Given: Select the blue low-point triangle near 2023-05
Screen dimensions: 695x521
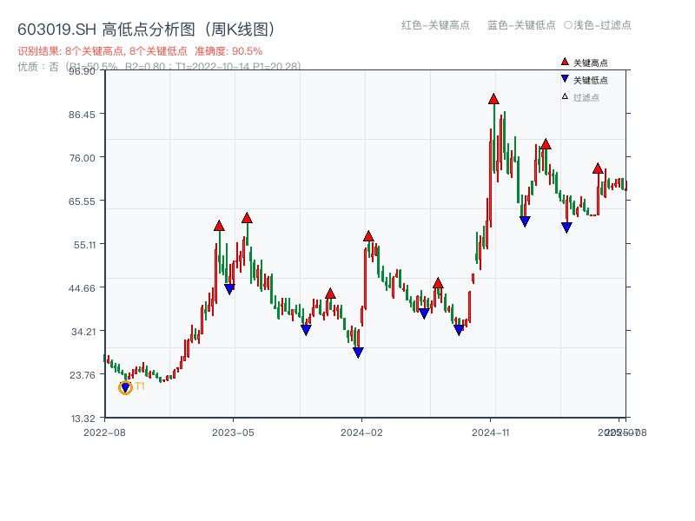Looking at the screenshot, I should pyautogui.click(x=229, y=287).
